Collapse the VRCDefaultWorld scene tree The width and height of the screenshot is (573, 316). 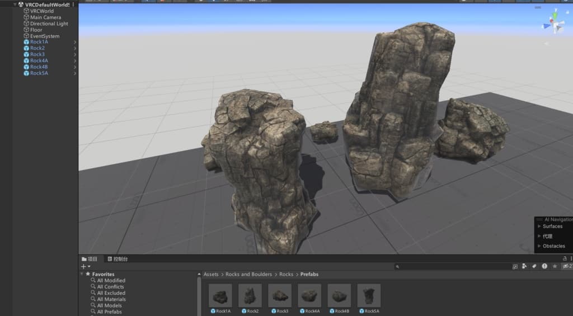click(x=15, y=4)
